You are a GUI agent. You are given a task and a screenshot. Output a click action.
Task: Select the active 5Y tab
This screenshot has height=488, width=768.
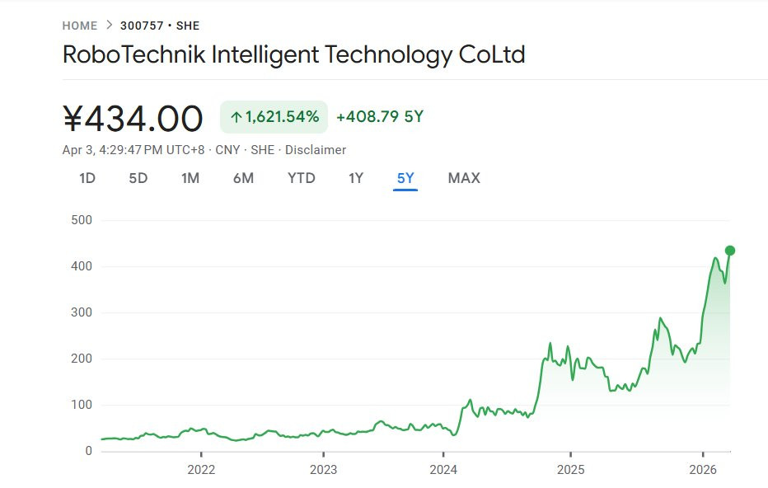coord(405,178)
